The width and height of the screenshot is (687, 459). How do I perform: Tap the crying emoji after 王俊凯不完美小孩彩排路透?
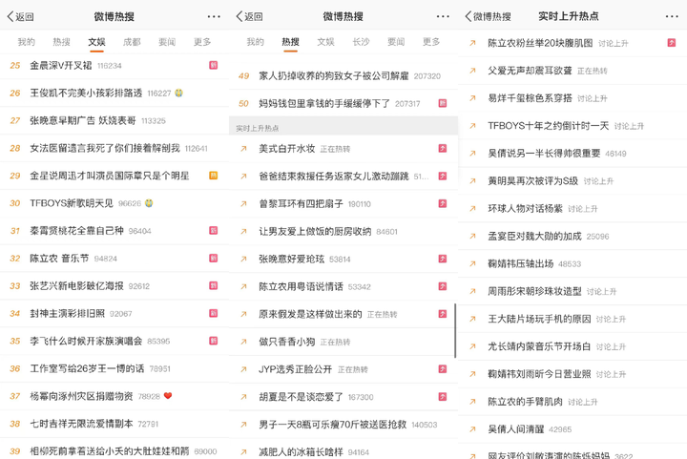(178, 93)
